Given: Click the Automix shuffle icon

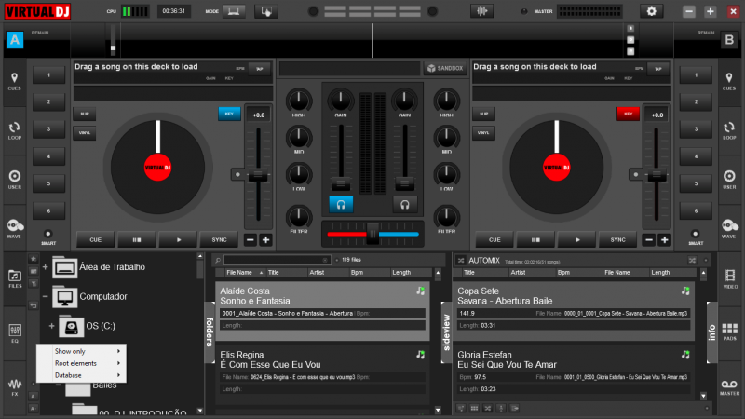Looking at the screenshot, I should (x=460, y=261).
